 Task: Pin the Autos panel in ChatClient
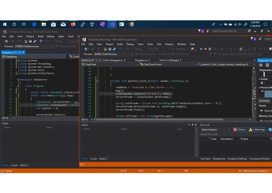coord(193,125)
